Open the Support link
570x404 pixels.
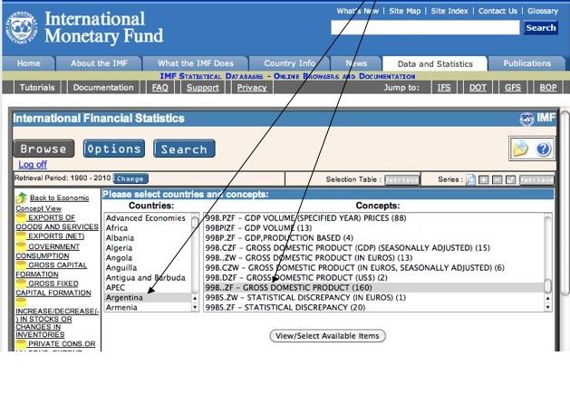(x=202, y=88)
